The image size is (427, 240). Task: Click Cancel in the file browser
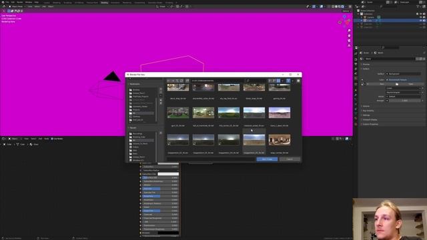click(x=290, y=159)
